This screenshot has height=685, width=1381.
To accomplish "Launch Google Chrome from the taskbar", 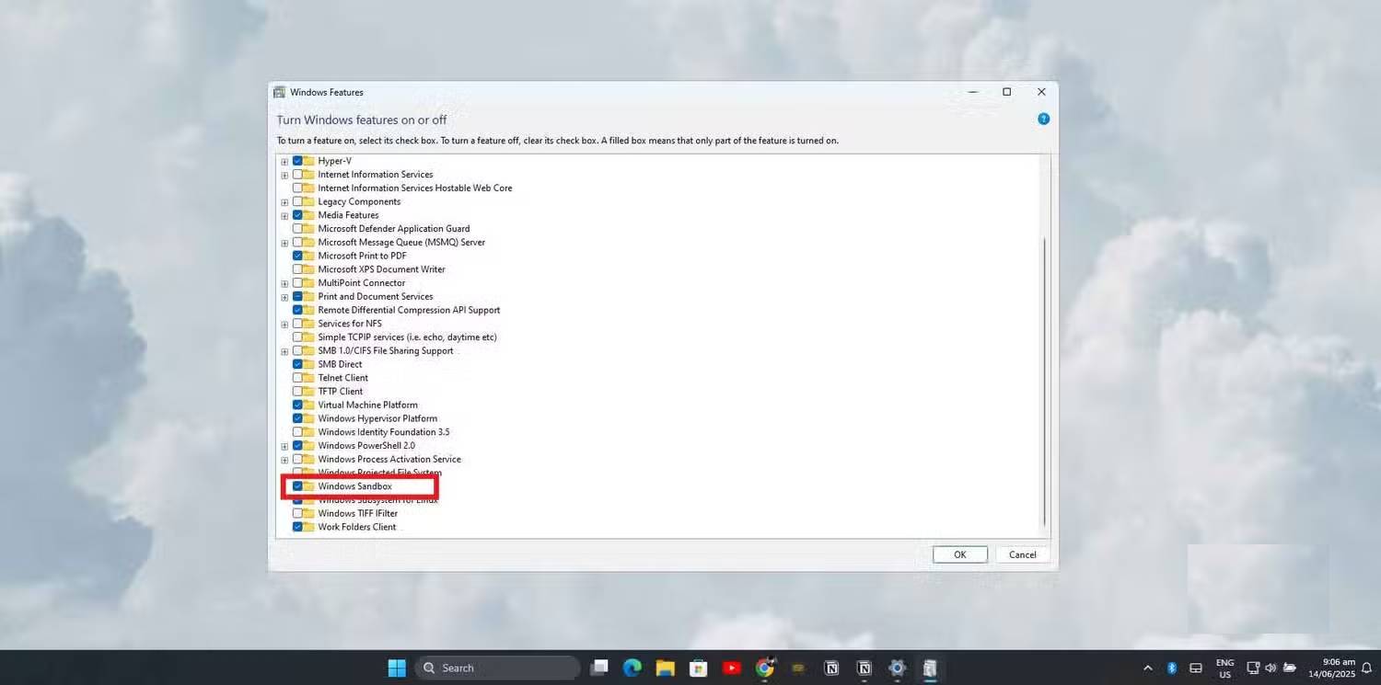I will click(764, 668).
